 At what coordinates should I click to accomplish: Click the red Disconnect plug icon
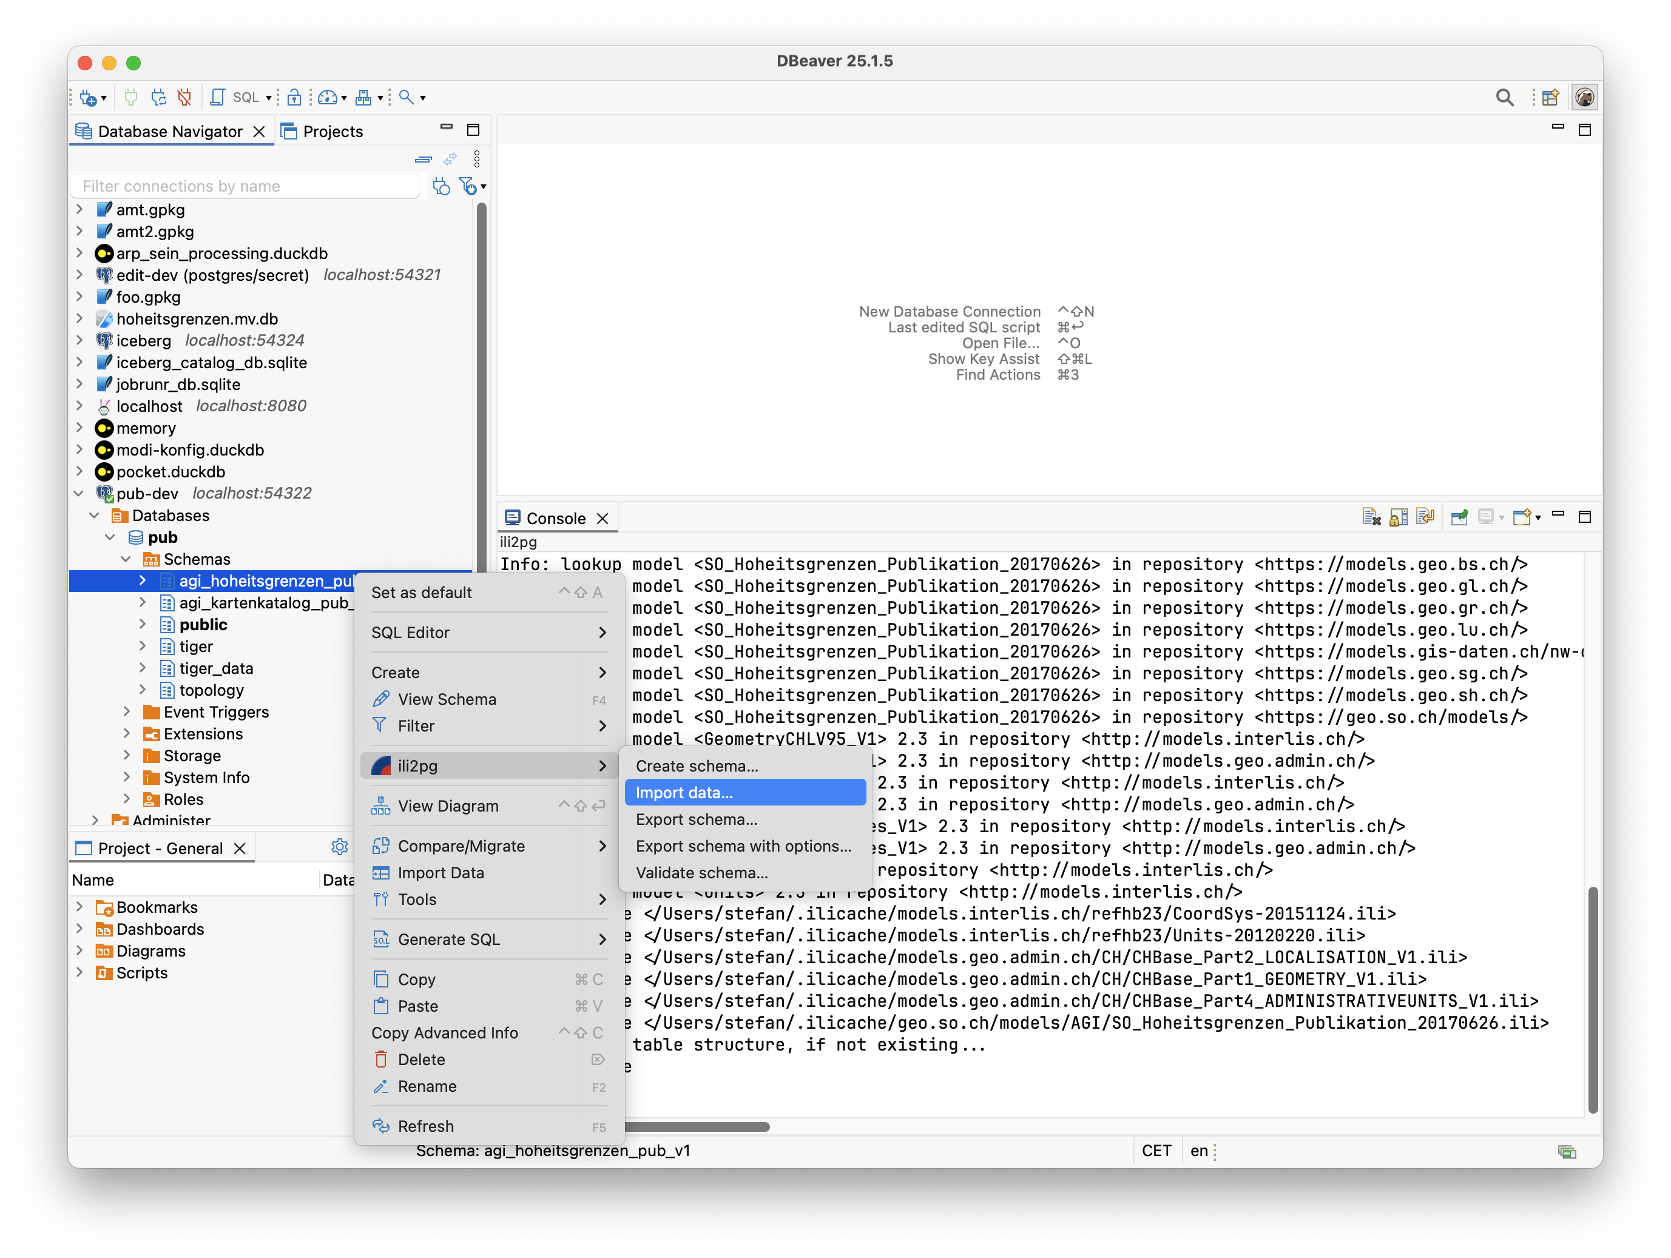coord(184,98)
